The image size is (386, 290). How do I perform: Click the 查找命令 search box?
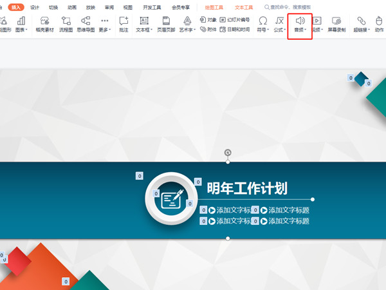tap(291, 7)
